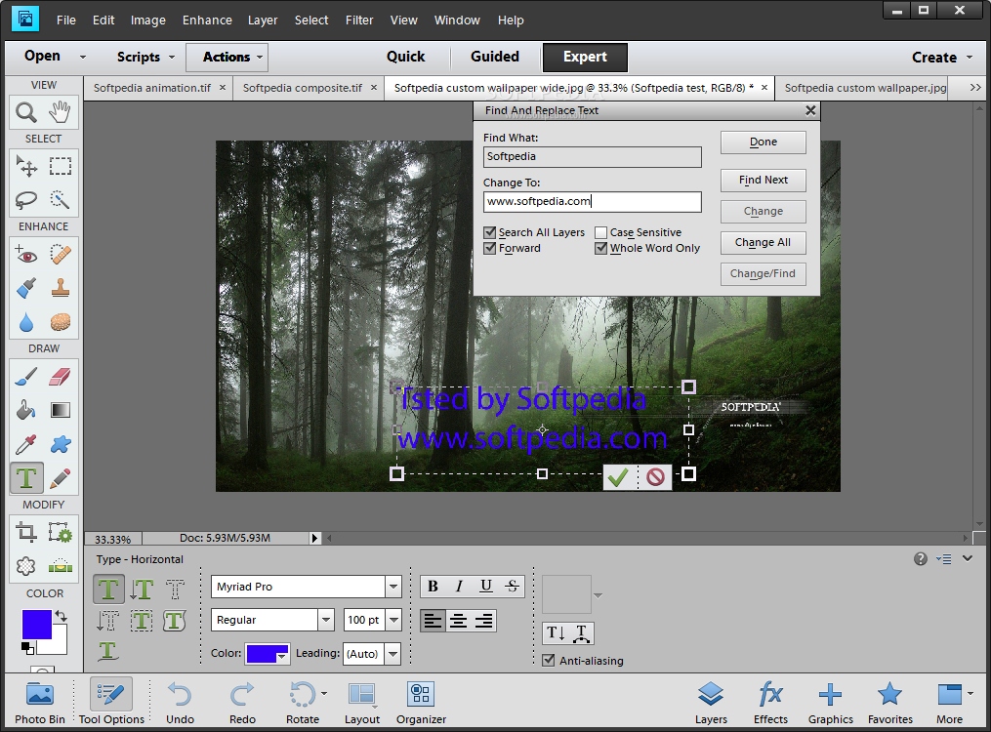
Task: Select the Crop tool
Action: click(26, 533)
